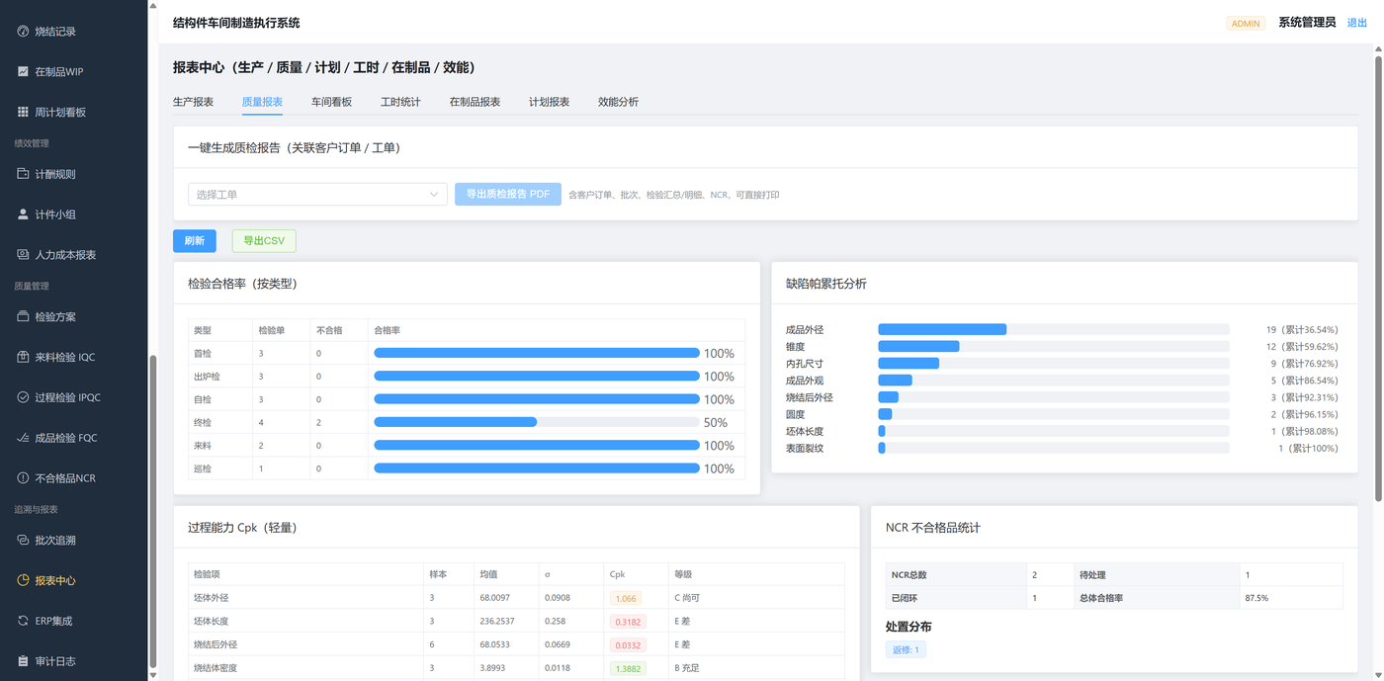Click the 检验方案 icon
The image size is (1384, 681).
[x=23, y=317]
